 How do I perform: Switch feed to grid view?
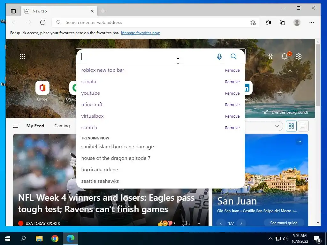291,126
